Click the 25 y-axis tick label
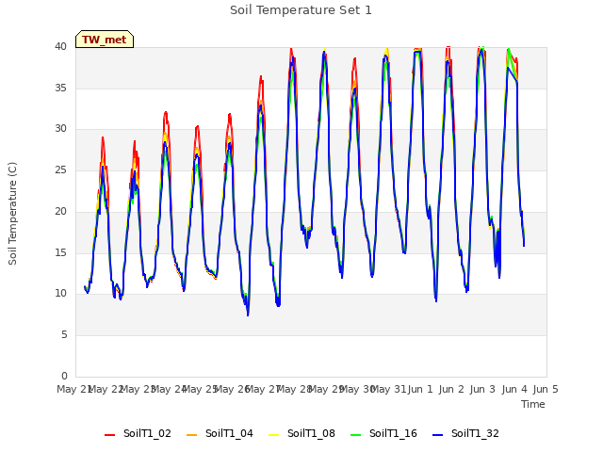The height and width of the screenshot is (452, 603). [60, 169]
